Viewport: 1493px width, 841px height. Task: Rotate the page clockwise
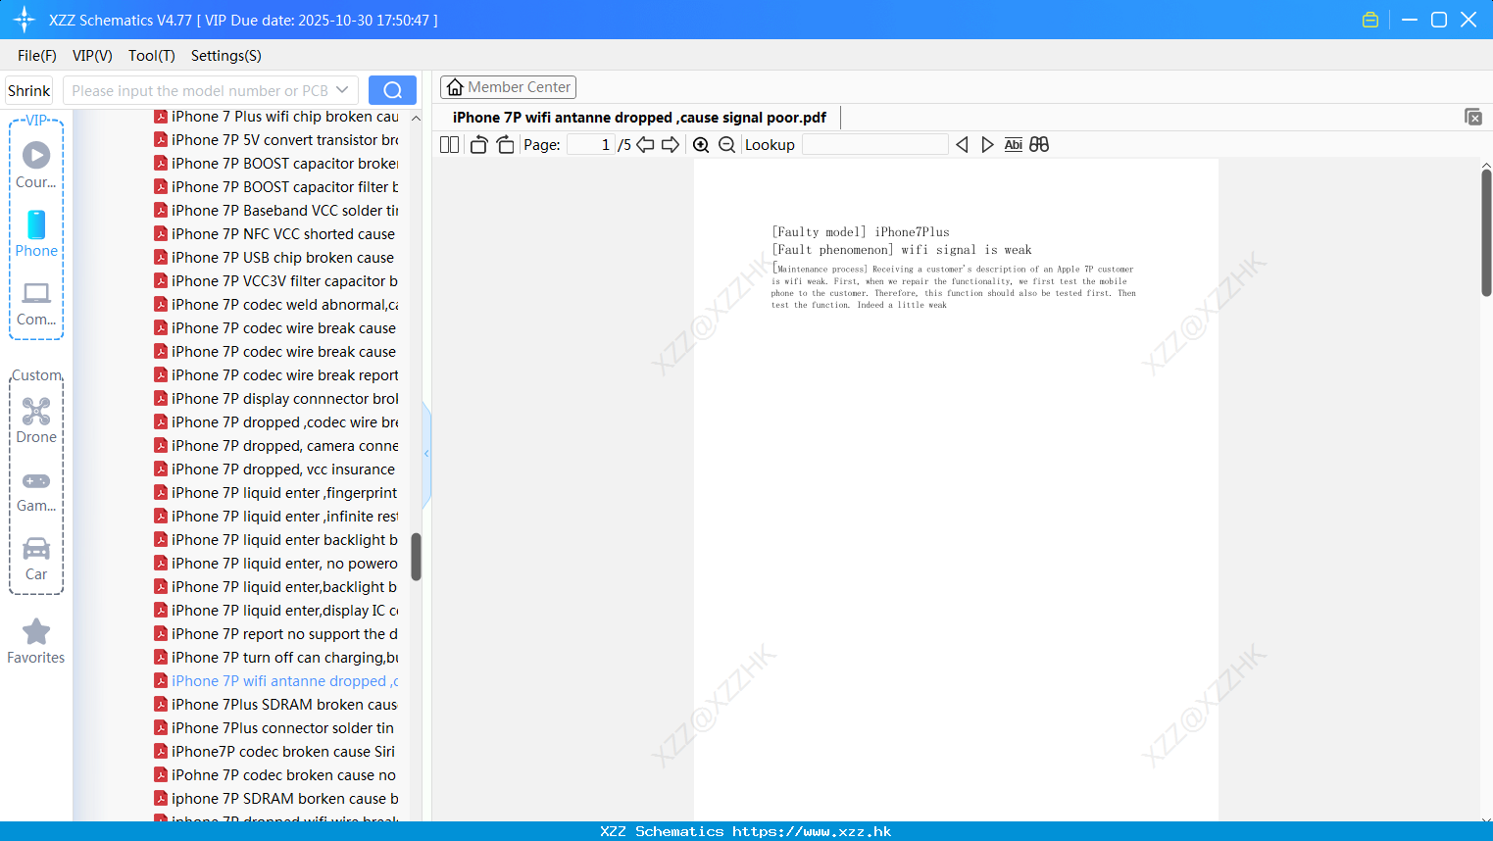coord(505,144)
